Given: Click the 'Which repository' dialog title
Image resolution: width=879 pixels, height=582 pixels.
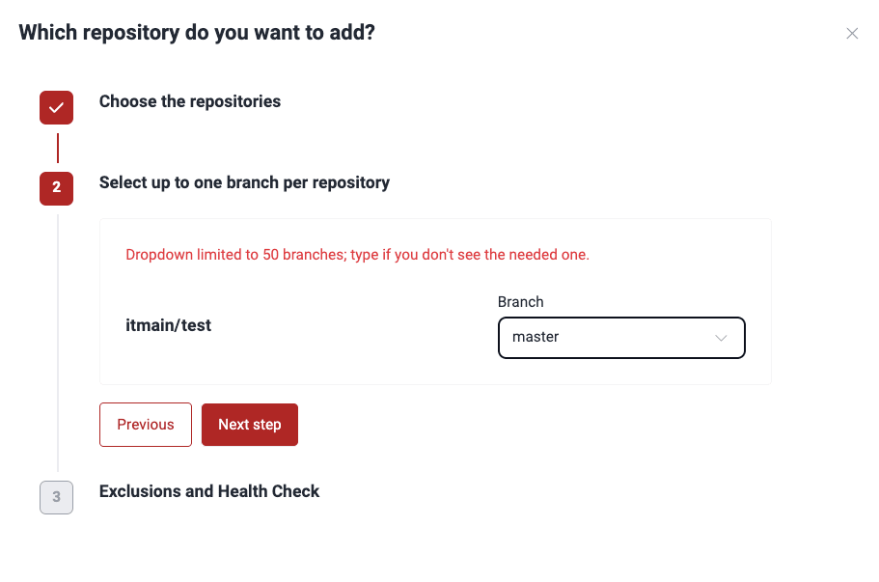Looking at the screenshot, I should (x=197, y=33).
